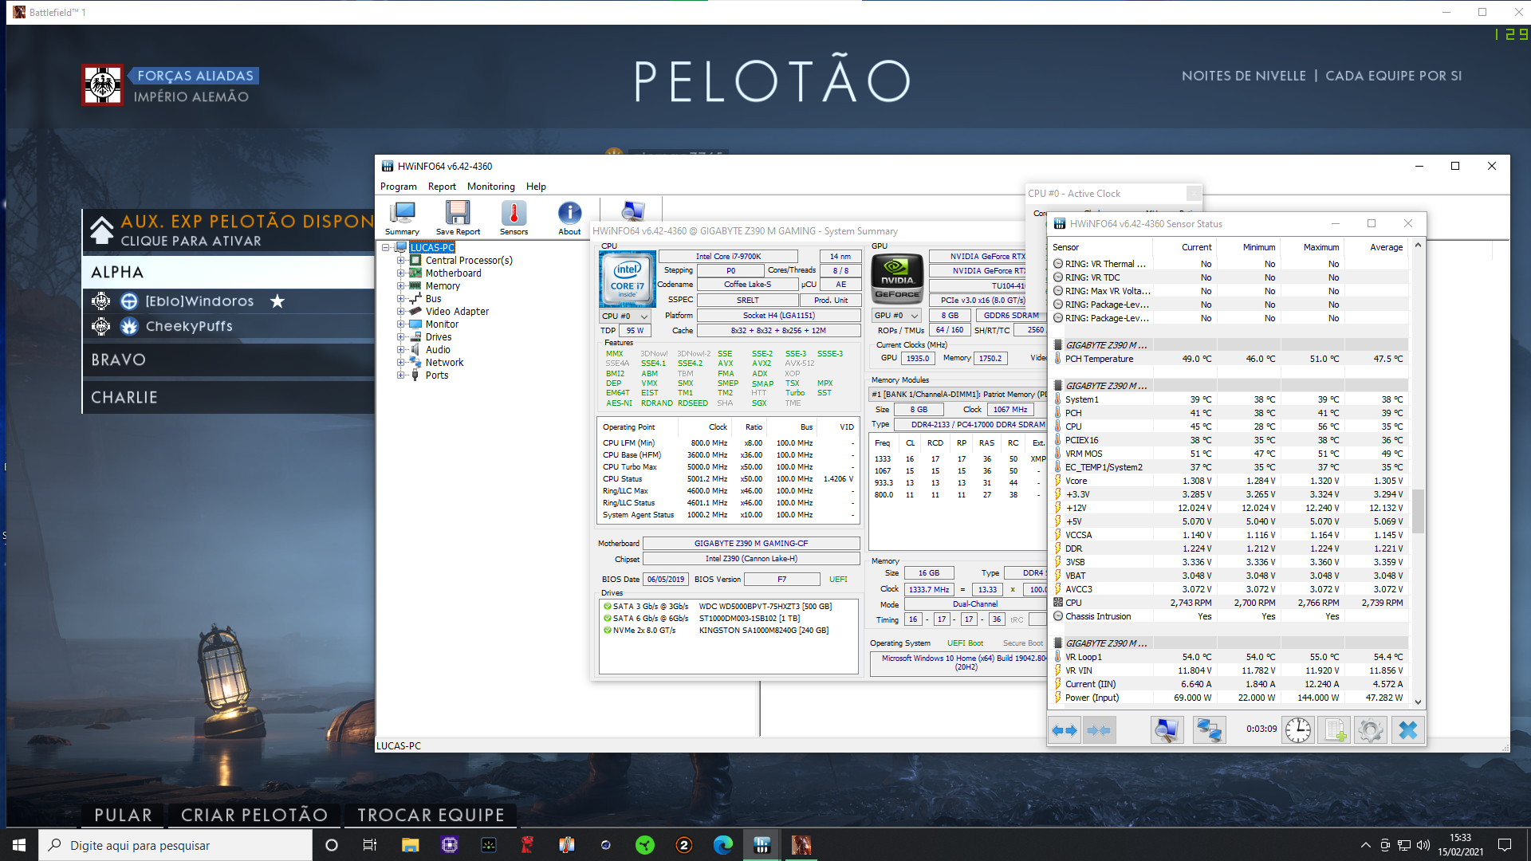Open Cortana circle on the taskbar
1531x861 pixels.
(332, 845)
